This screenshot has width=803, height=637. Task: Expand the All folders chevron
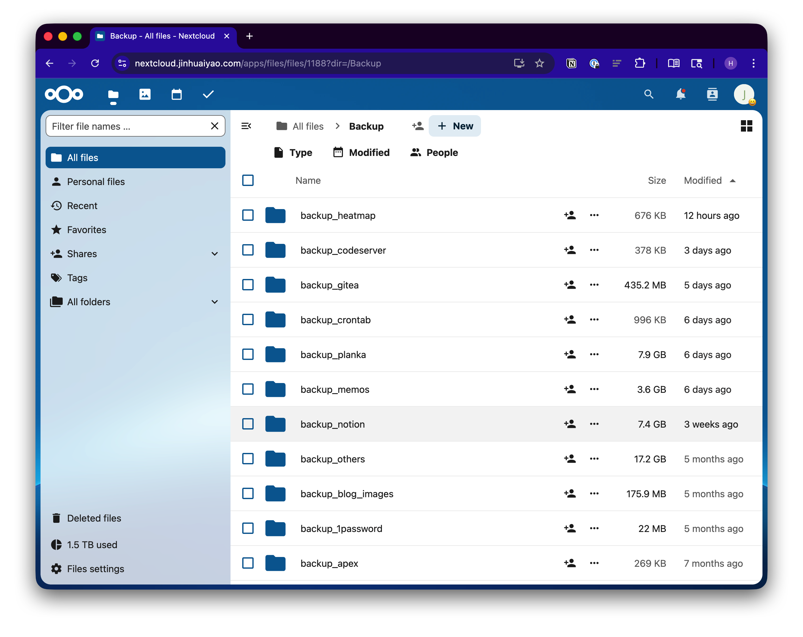coord(215,302)
